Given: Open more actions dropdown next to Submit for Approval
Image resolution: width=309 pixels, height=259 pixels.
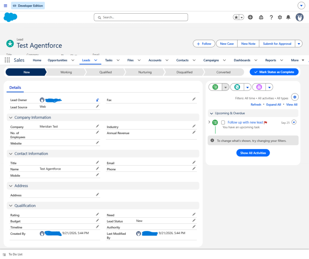Looking at the screenshot, I should pyautogui.click(x=299, y=44).
